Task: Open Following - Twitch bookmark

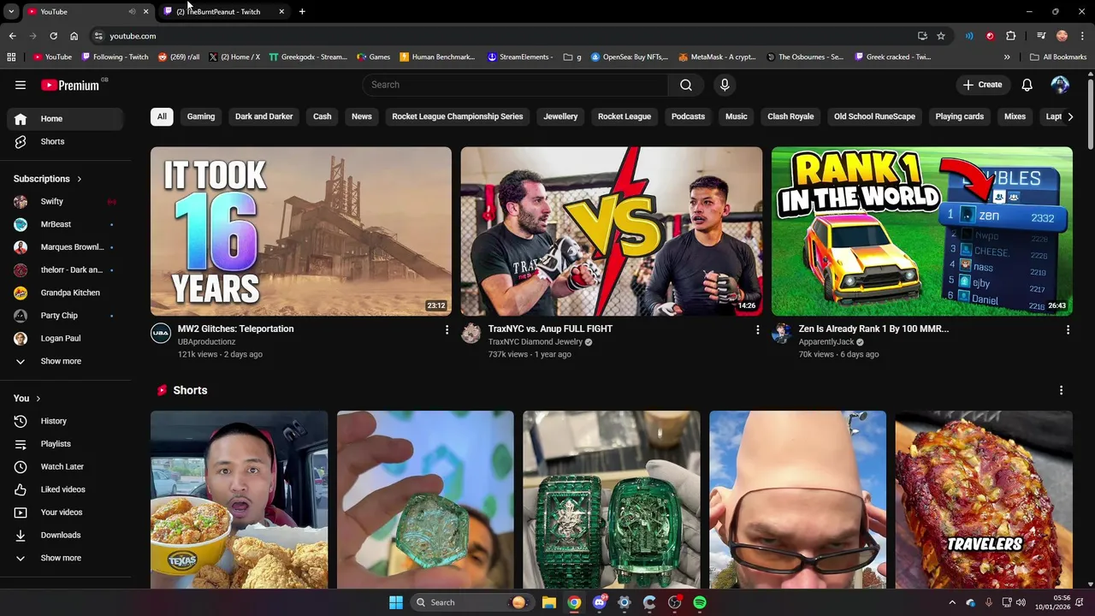Action: tap(115, 57)
